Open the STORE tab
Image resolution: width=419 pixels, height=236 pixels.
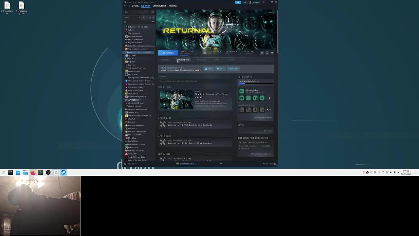pyautogui.click(x=135, y=6)
